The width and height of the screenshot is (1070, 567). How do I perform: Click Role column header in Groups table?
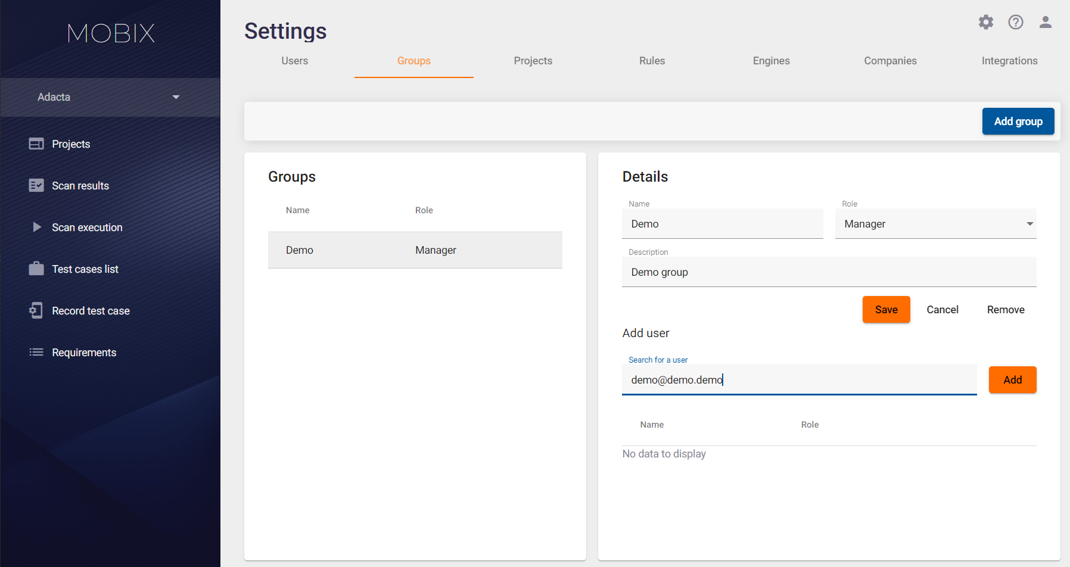pyautogui.click(x=424, y=210)
